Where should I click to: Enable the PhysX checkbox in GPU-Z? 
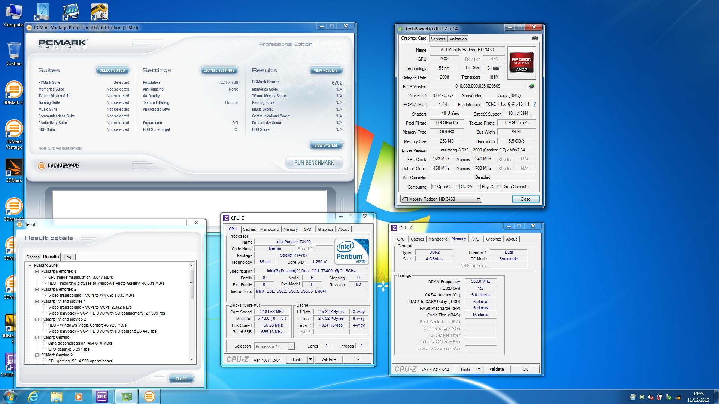[x=478, y=187]
